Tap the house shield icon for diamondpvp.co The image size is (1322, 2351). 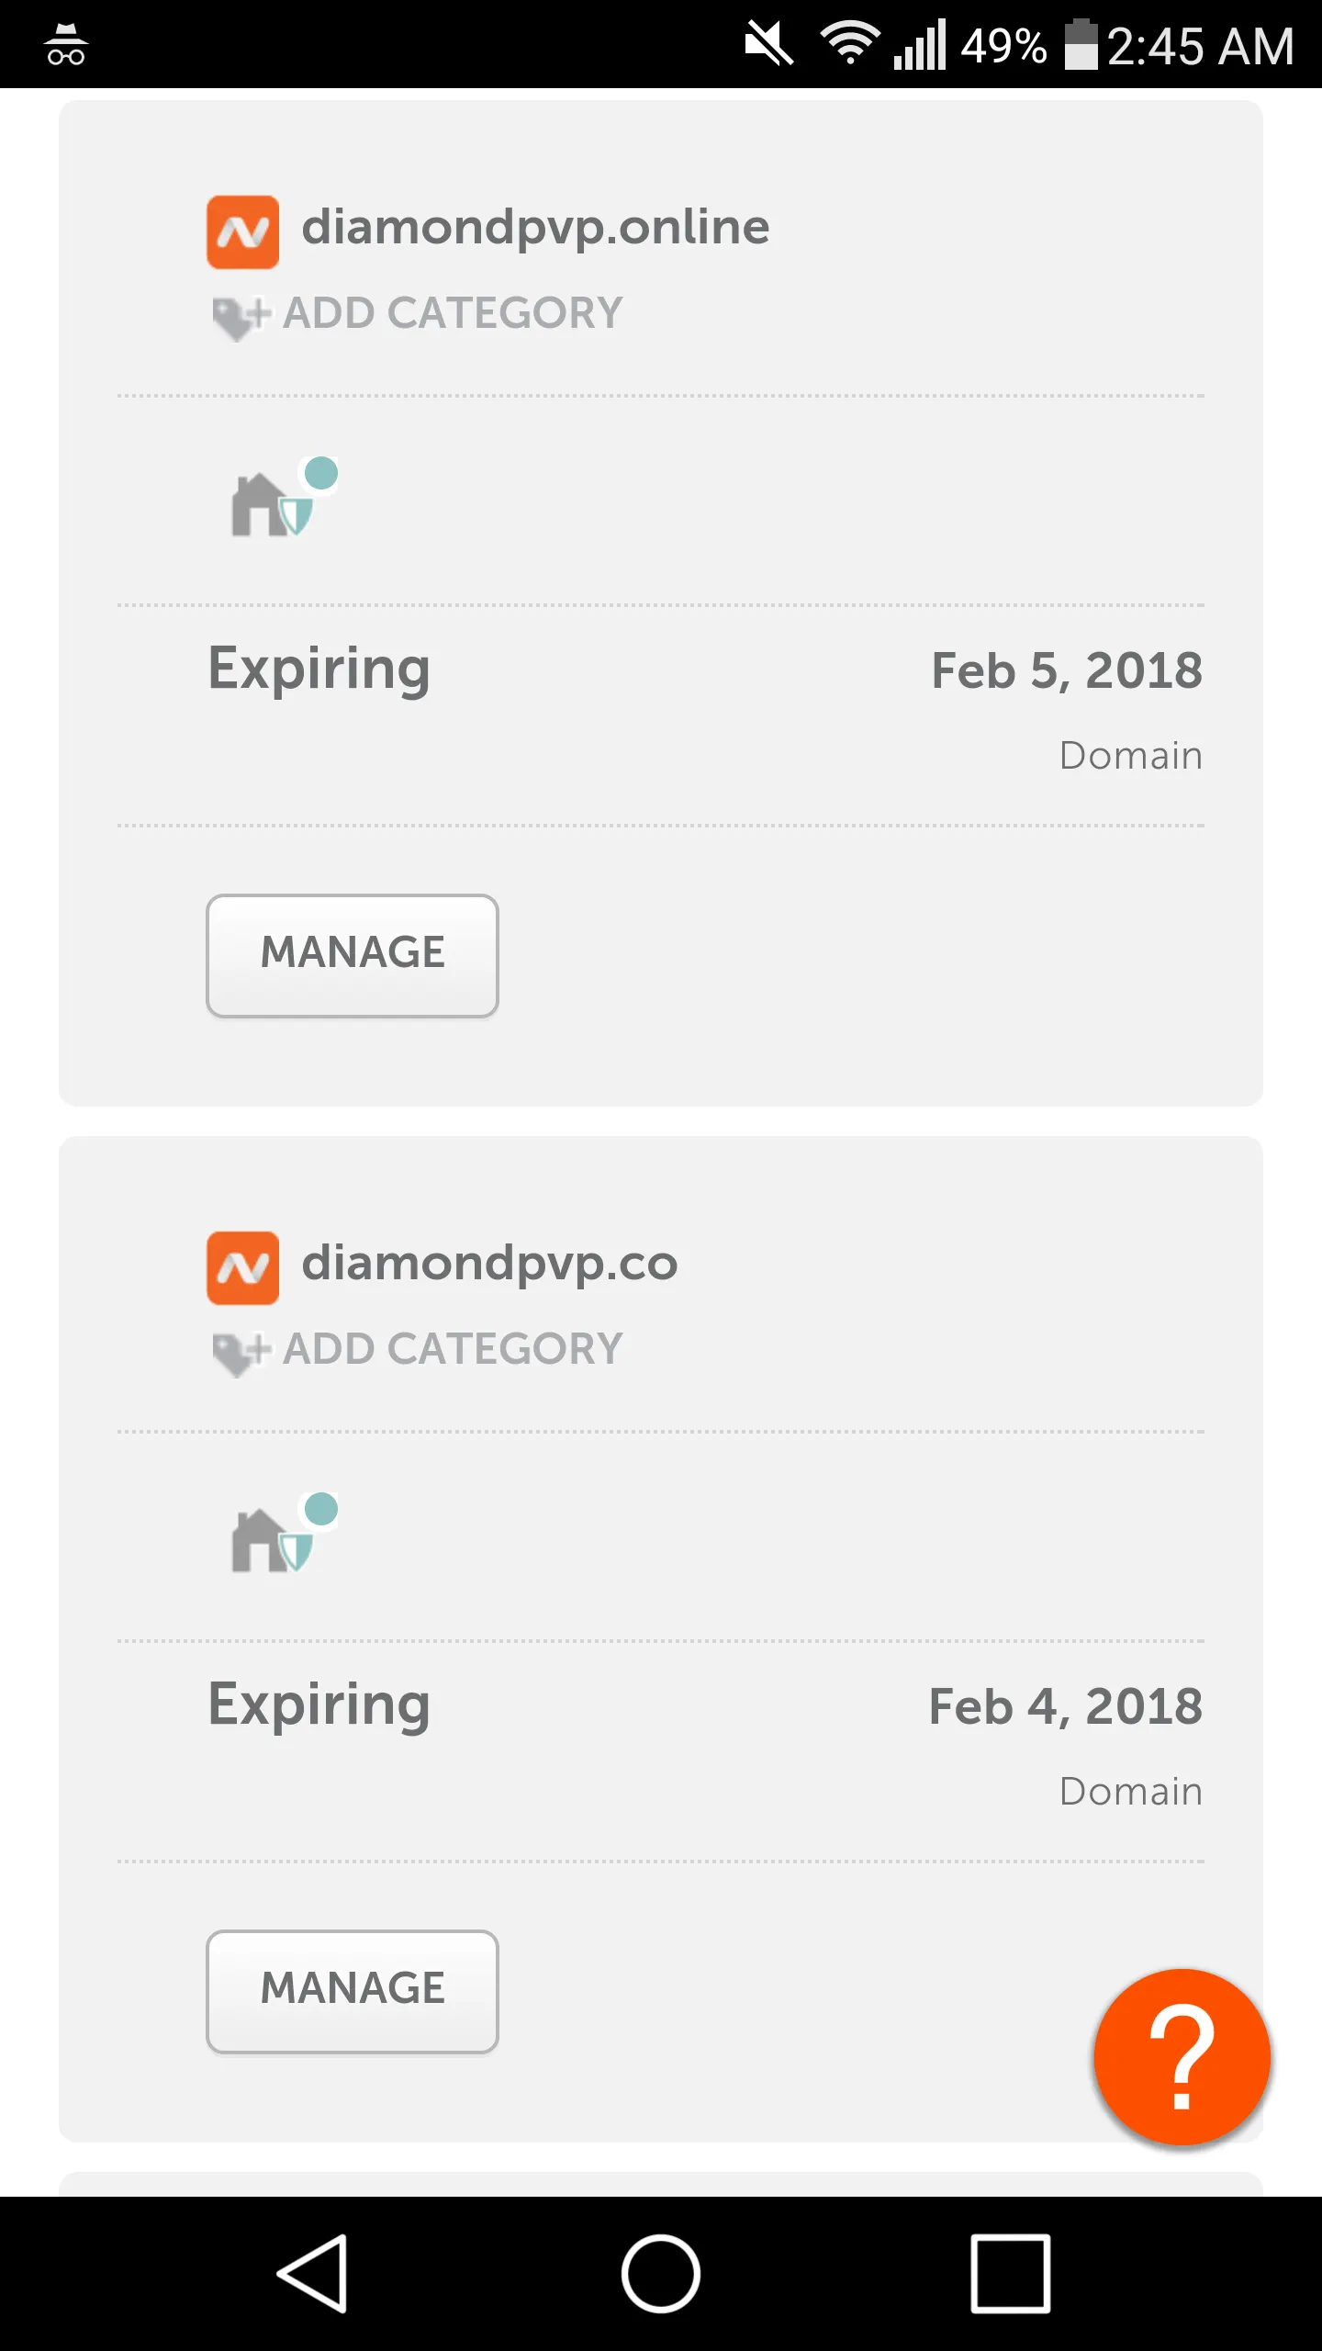point(280,1535)
